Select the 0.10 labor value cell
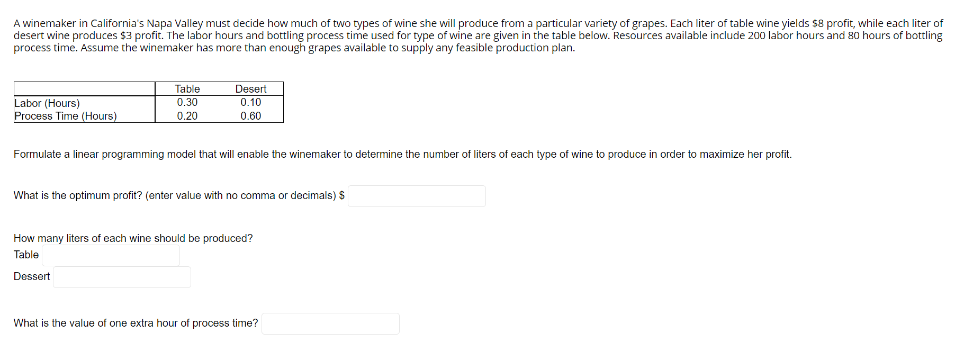Image resolution: width=964 pixels, height=342 pixels. [251, 102]
